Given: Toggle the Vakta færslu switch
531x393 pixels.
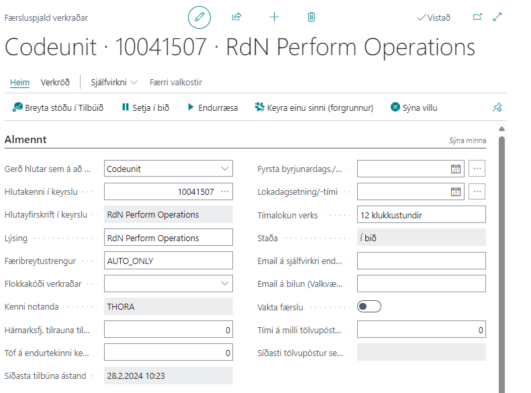Looking at the screenshot, I should tap(369, 306).
